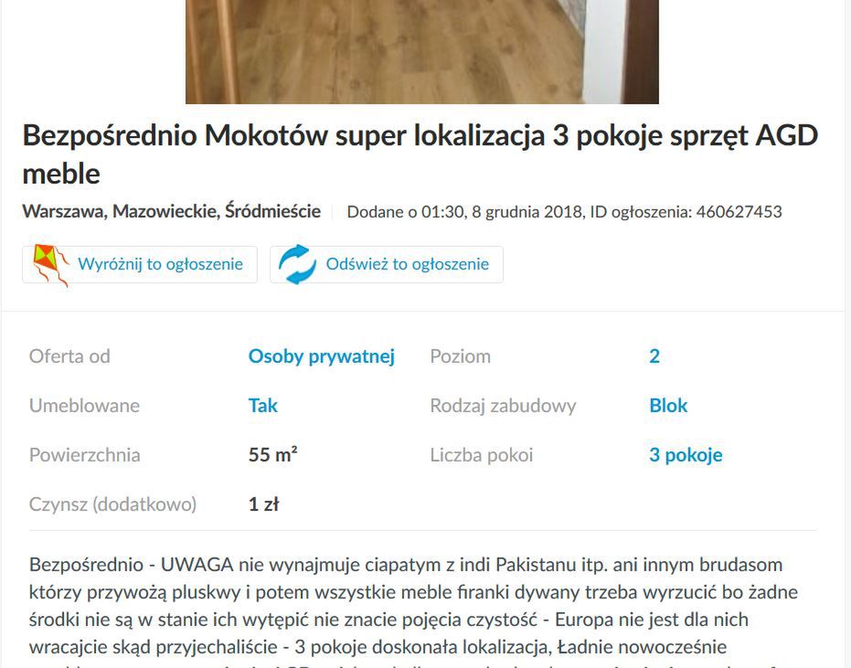
Task: Click the blue refresh arrows icon
Action: click(297, 264)
